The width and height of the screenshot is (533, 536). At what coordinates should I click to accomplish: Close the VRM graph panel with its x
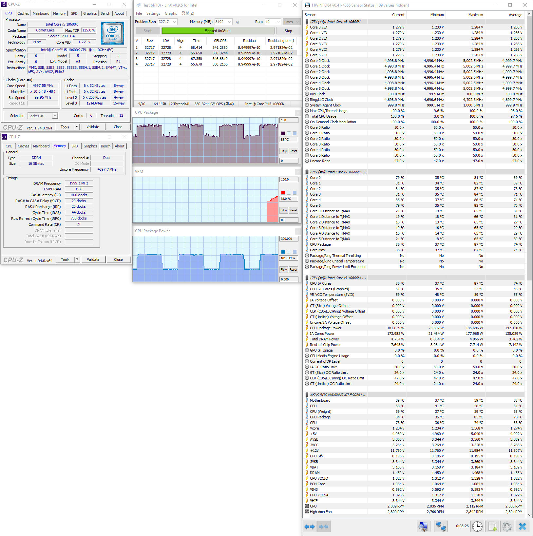pos(298,172)
